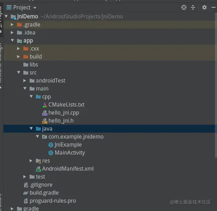Open the Project view dropdown
Viewport: 217px width, 211px height.
pyautogui.click(x=35, y=8)
